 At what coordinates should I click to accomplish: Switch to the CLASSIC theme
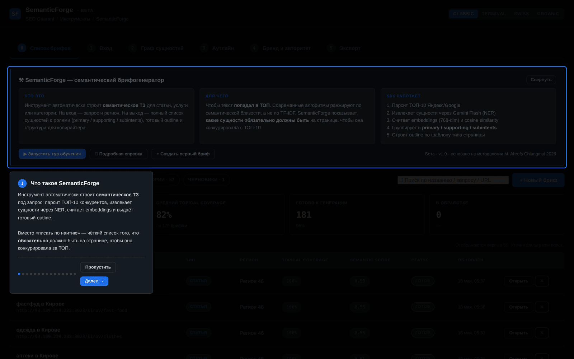tap(463, 14)
